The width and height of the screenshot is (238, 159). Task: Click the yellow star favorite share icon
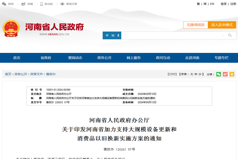point(232,74)
